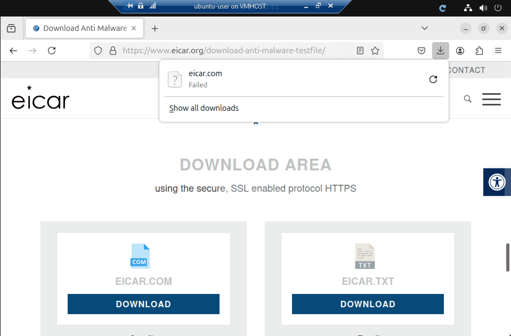Click the VM refresh icon in top bar
Screen dimensions: 511x336
tap(443, 8)
